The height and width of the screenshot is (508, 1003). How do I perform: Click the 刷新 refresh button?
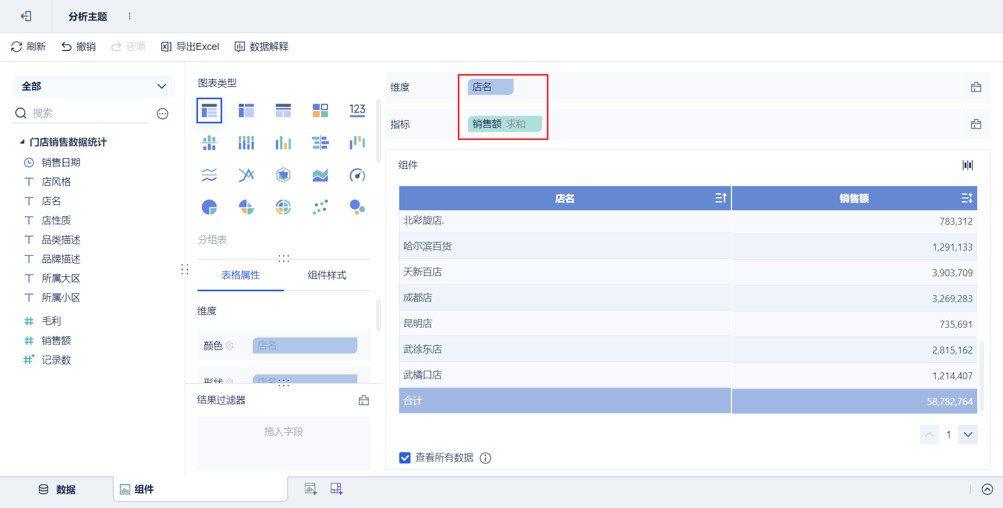pos(28,47)
